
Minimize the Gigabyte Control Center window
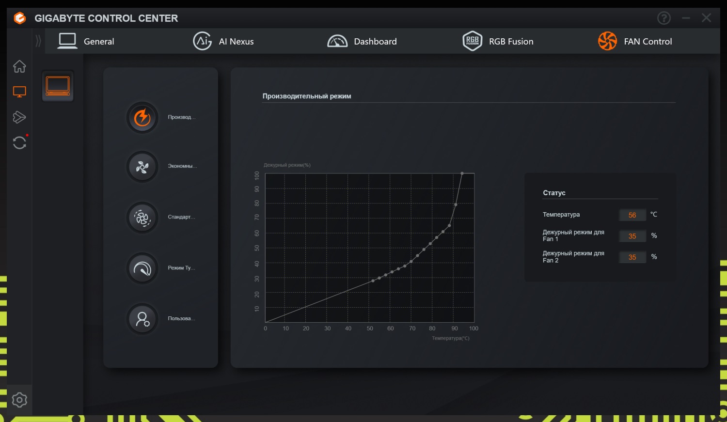pos(686,18)
